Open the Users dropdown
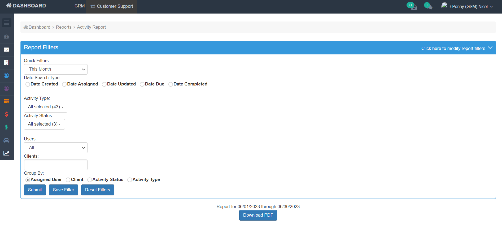This screenshot has height=228, width=502. (x=56, y=148)
